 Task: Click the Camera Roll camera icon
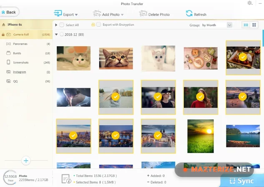[9, 34]
